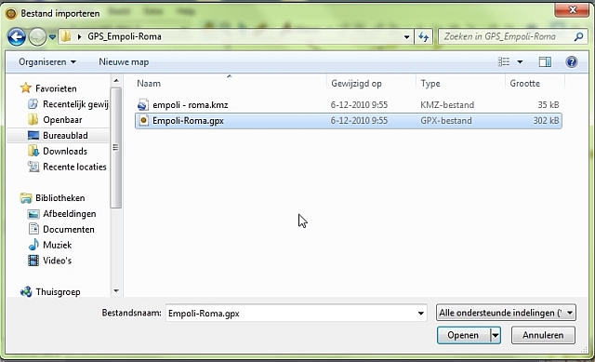Click the Bestand importeren title icon
595x362 pixels.
tap(11, 14)
